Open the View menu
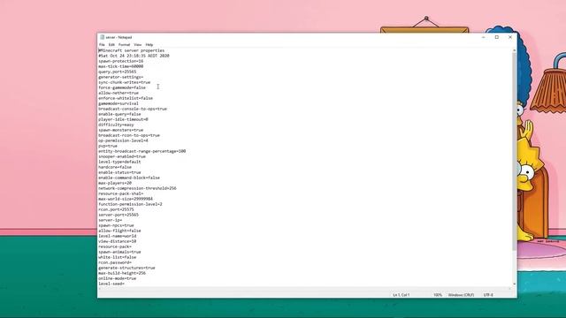The width and height of the screenshot is (566, 318). (138, 45)
